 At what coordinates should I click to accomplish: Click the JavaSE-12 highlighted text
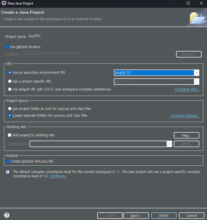123,73
